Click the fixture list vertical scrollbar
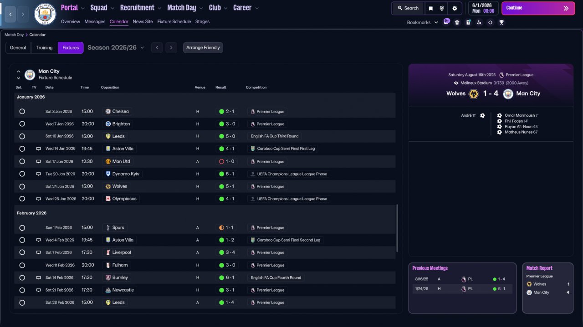 [398, 228]
